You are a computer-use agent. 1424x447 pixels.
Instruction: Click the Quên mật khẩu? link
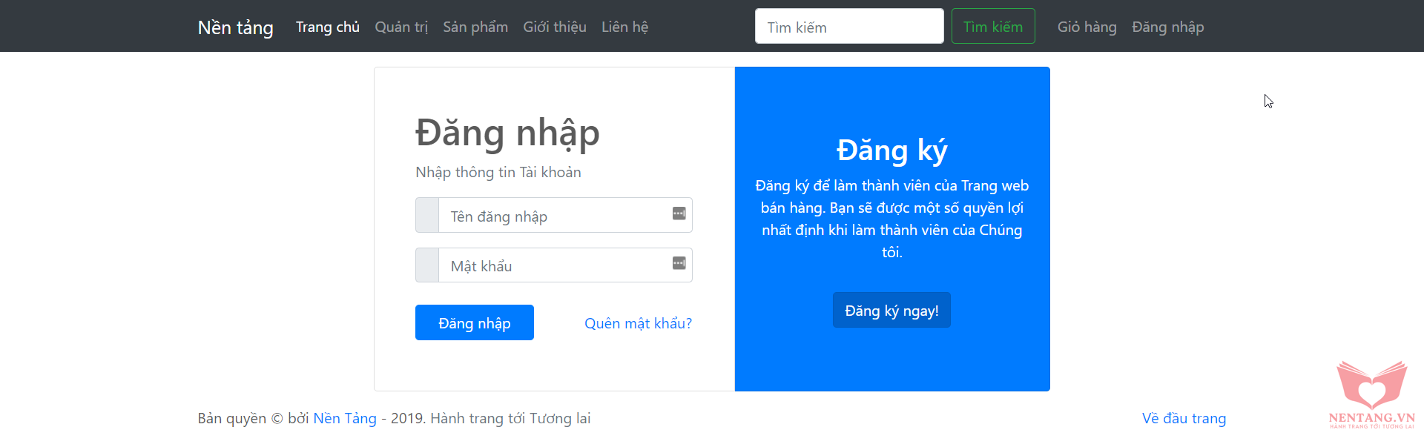tap(638, 323)
